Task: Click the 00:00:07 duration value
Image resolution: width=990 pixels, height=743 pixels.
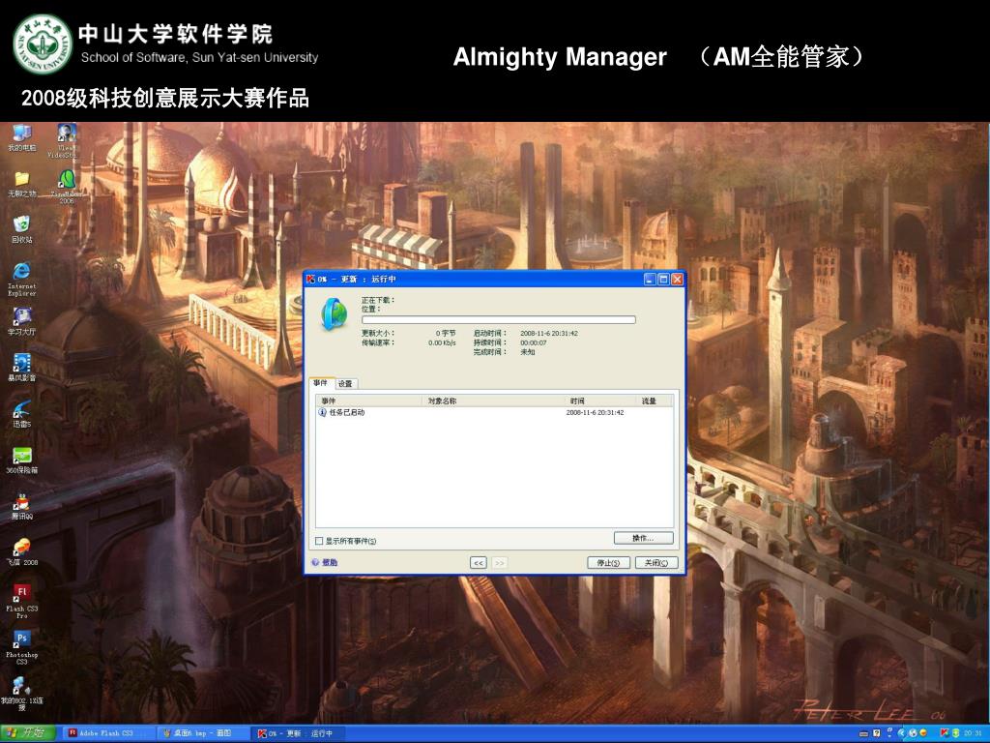Action: pos(533,342)
